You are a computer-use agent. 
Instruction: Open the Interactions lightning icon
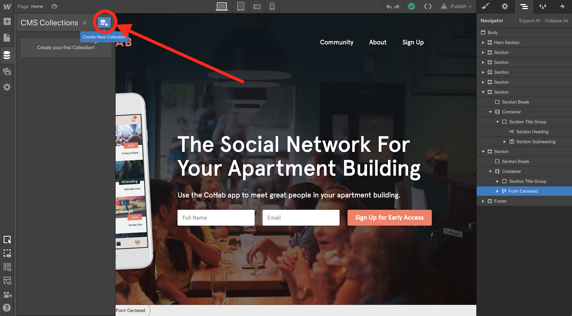click(562, 6)
